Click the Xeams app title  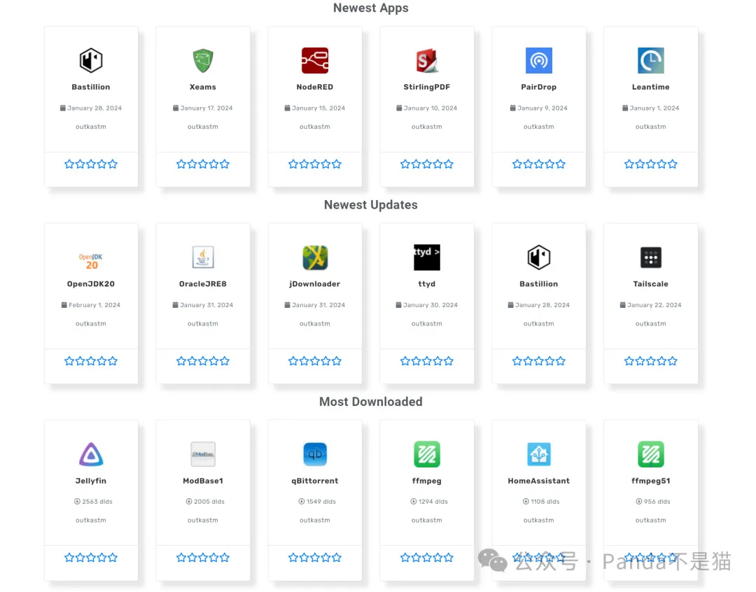tap(202, 87)
